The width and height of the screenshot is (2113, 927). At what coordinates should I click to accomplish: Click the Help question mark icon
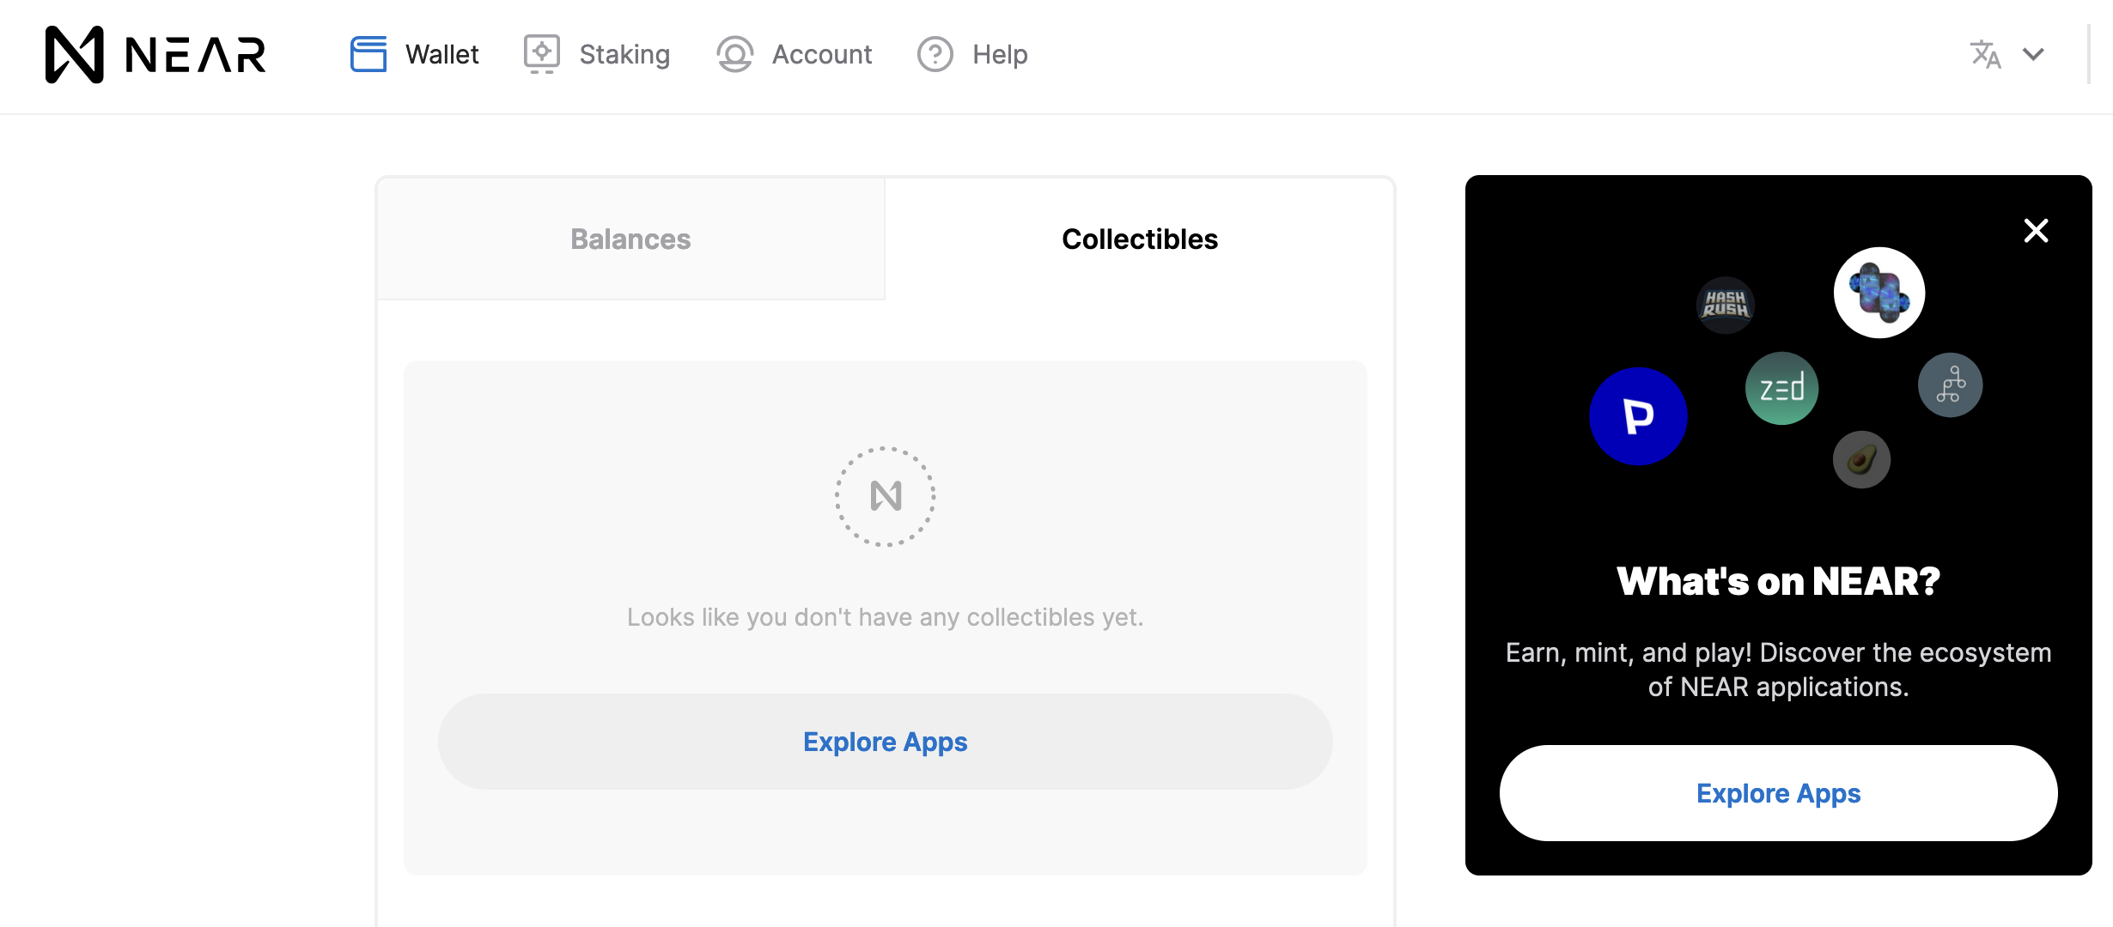(x=935, y=54)
